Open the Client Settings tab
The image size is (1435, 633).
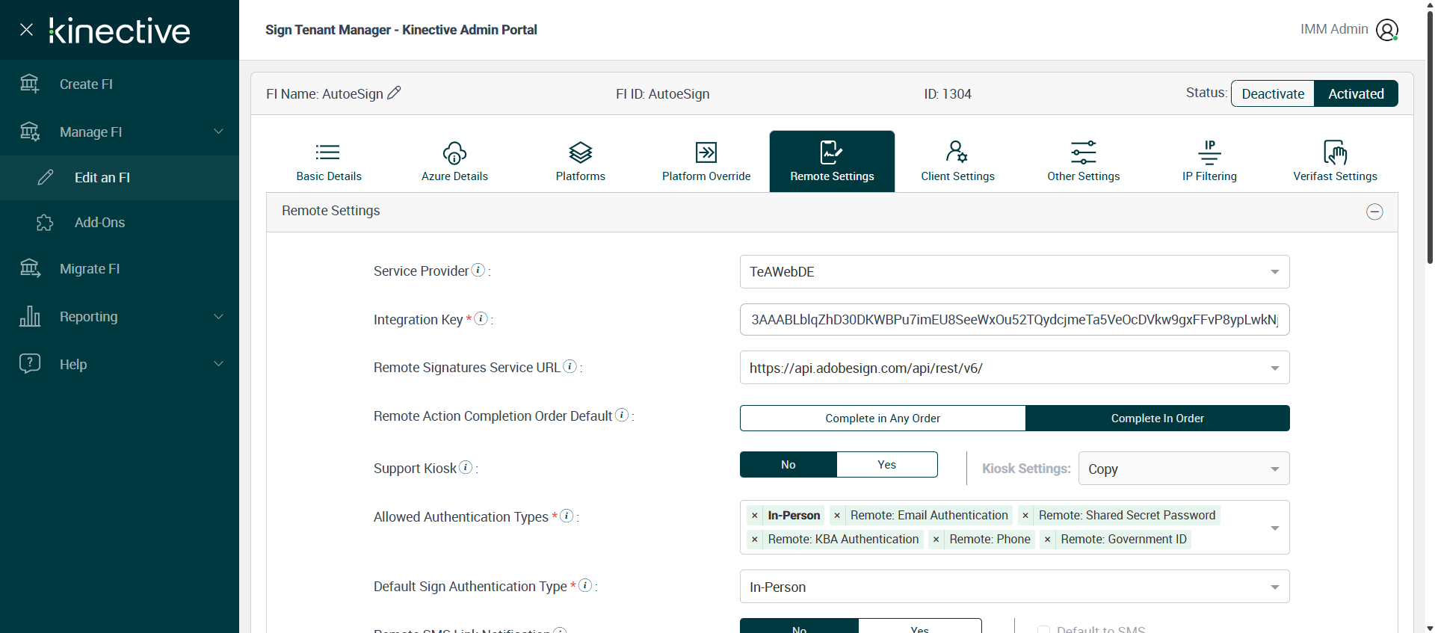[x=957, y=161]
